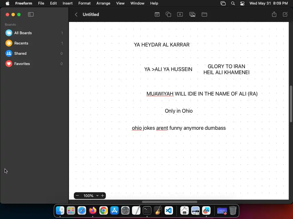The image size is (293, 219).
Task: Open Recents boards list
Action: pyautogui.click(x=34, y=43)
